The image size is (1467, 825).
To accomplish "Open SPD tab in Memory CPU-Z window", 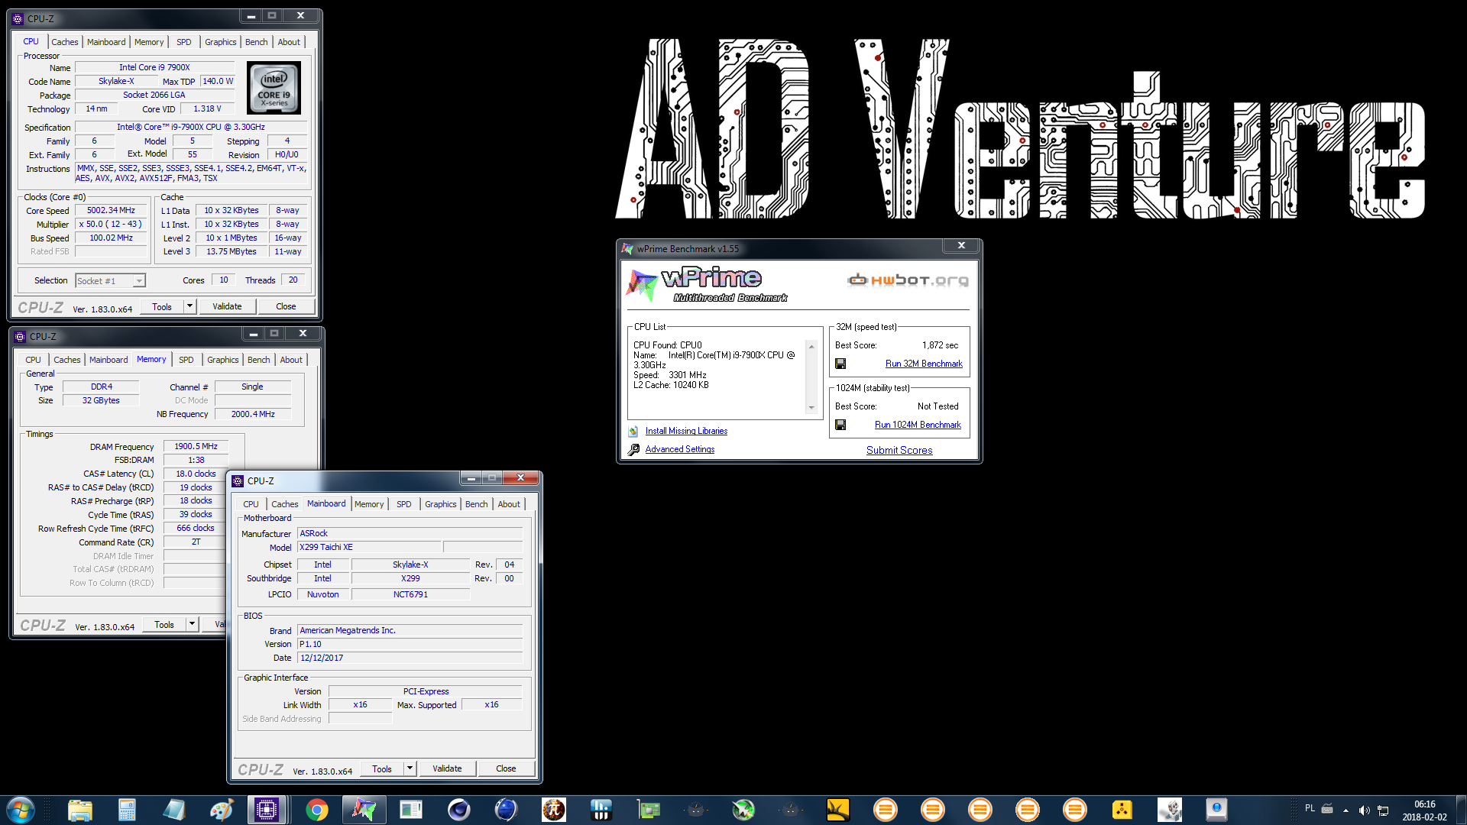I will click(x=186, y=360).
